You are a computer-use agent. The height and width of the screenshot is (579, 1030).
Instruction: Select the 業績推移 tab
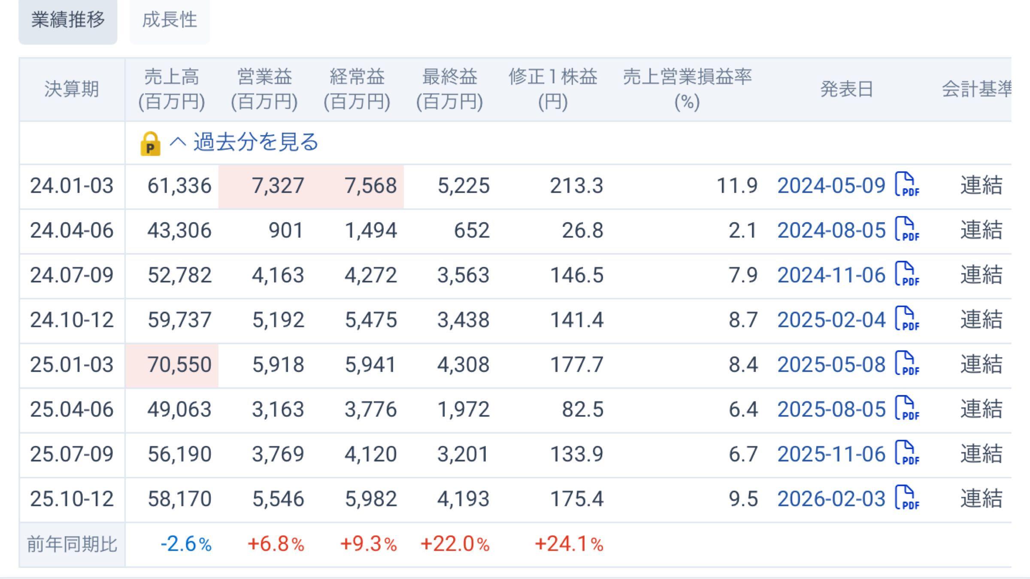pyautogui.click(x=68, y=20)
